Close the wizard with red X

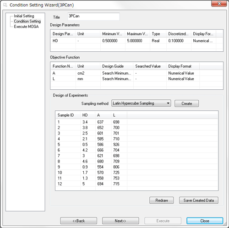(219, 3)
